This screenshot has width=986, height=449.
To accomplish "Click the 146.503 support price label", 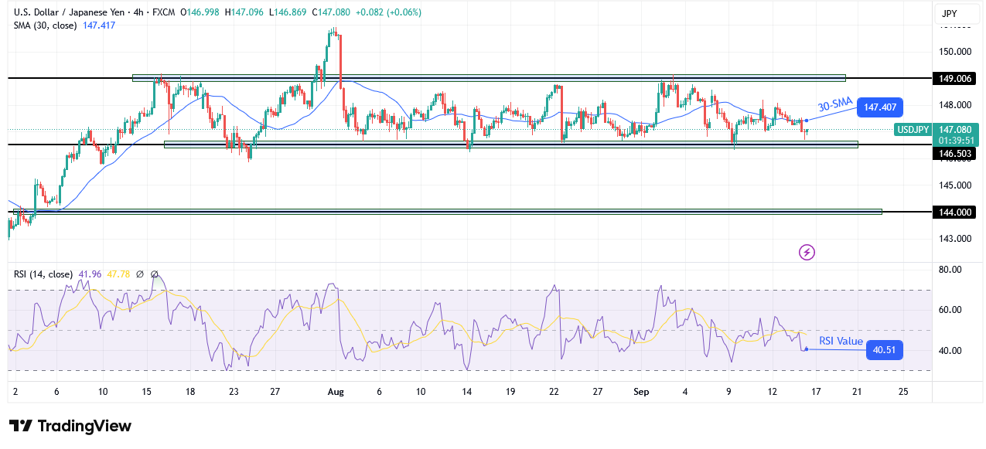I will click(x=954, y=153).
